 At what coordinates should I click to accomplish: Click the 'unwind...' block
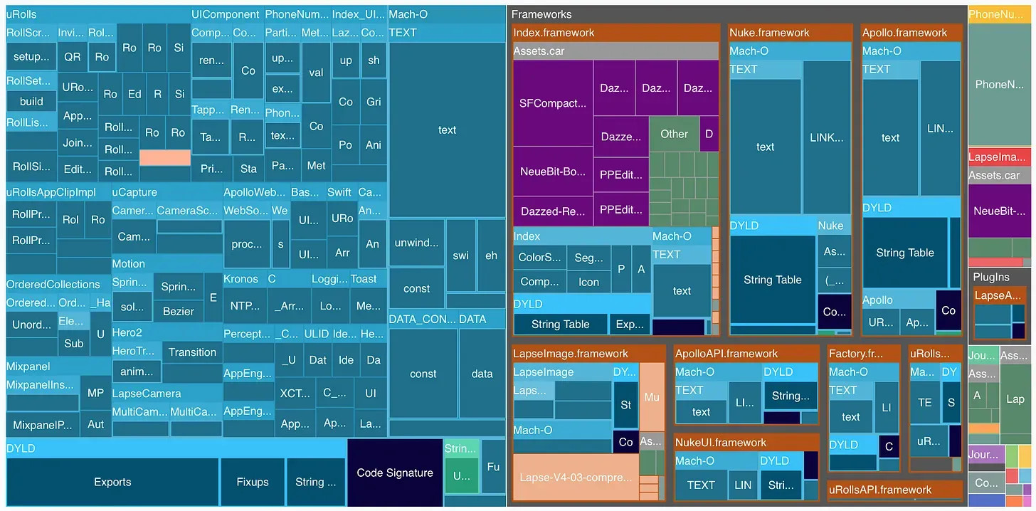coord(416,243)
